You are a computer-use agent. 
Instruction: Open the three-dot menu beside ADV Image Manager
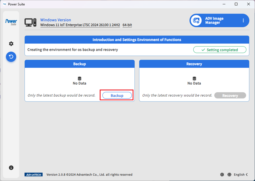[243, 21]
